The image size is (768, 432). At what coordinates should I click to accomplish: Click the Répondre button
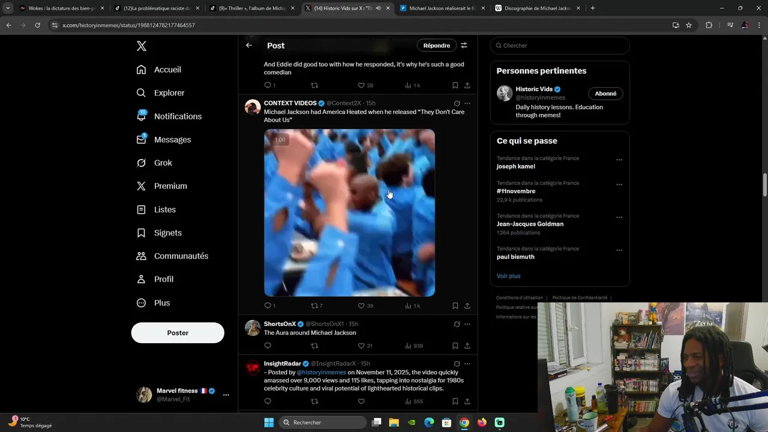437,46
